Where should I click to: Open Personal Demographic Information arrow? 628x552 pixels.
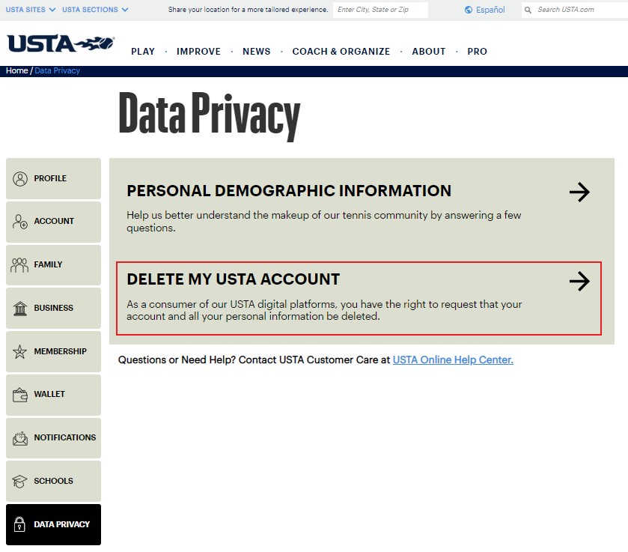tap(579, 192)
